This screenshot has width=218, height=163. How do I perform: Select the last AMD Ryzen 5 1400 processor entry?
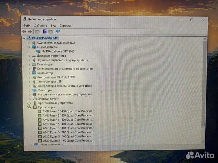pyautogui.click(x=68, y=140)
